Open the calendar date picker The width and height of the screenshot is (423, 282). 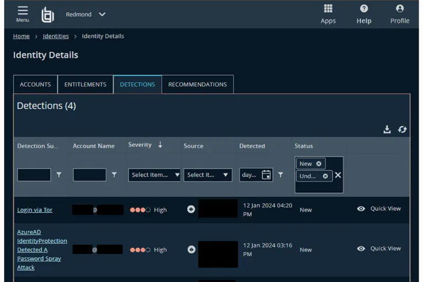(x=266, y=175)
